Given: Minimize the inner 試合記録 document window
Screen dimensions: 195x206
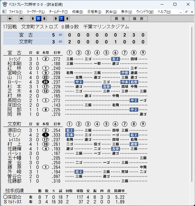Looking at the screenshot, I should tap(181, 12).
